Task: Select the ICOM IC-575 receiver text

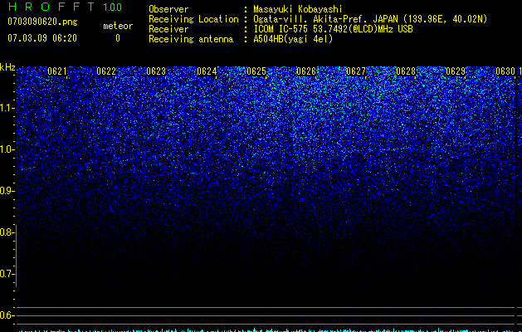Action: pos(334,29)
